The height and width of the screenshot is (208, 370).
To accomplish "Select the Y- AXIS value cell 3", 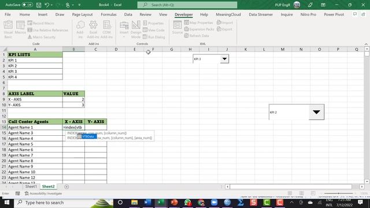I will pos(73,105).
